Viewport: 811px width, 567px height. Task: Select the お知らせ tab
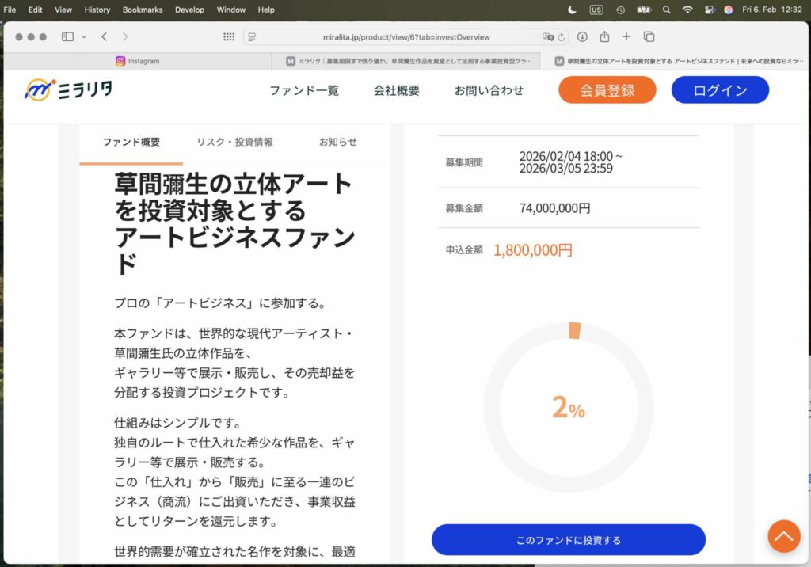pos(338,142)
